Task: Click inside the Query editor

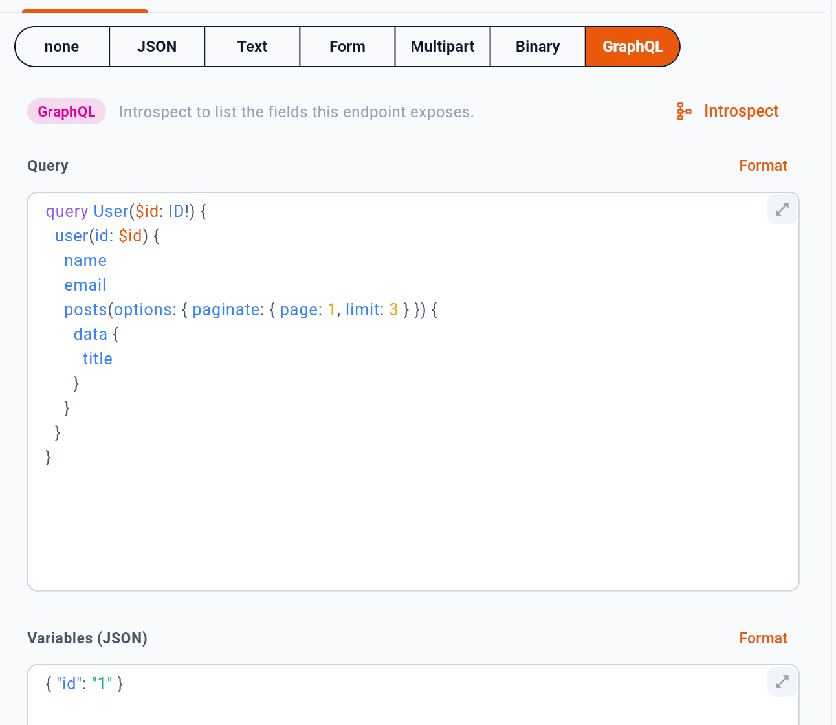Action: [x=413, y=392]
